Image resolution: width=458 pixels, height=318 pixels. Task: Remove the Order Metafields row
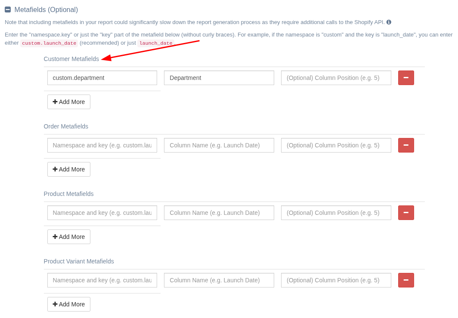coord(405,145)
